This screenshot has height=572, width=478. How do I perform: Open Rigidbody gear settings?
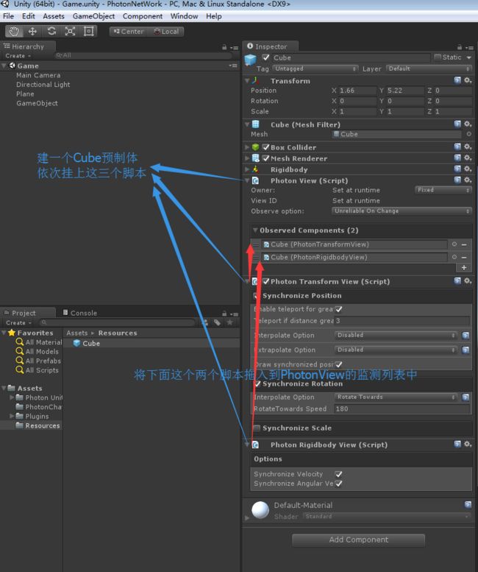pyautogui.click(x=468, y=169)
